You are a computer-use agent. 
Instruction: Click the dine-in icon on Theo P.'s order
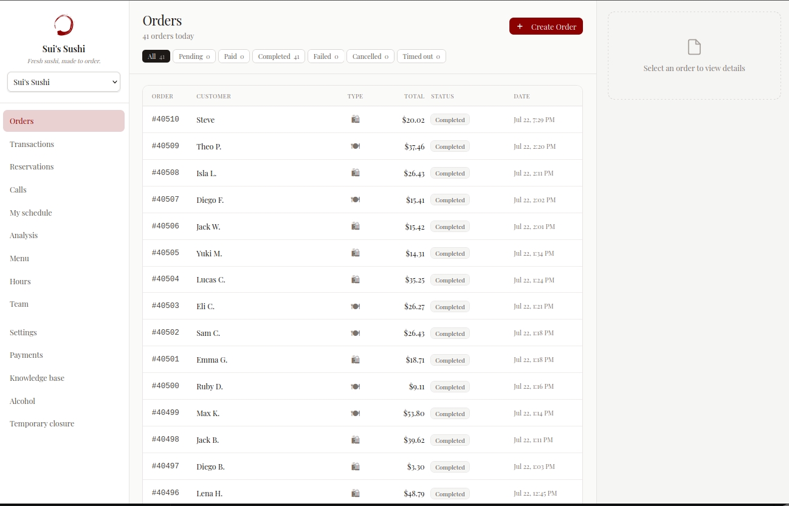356,146
